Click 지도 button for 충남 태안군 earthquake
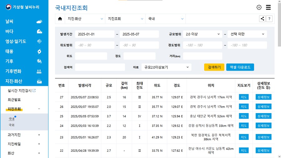Screen dimensions: 281x158 click(x=244, y=116)
